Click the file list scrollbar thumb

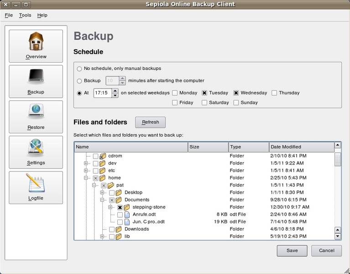click(x=338, y=159)
